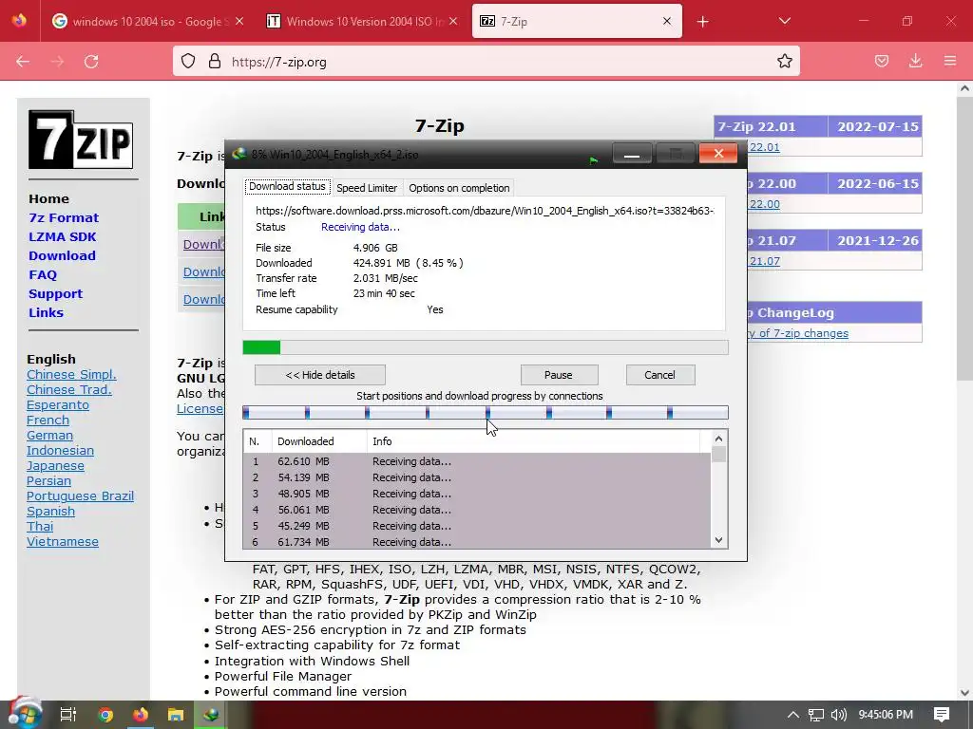
Task: Open the Pocket save icon
Action: tap(881, 61)
